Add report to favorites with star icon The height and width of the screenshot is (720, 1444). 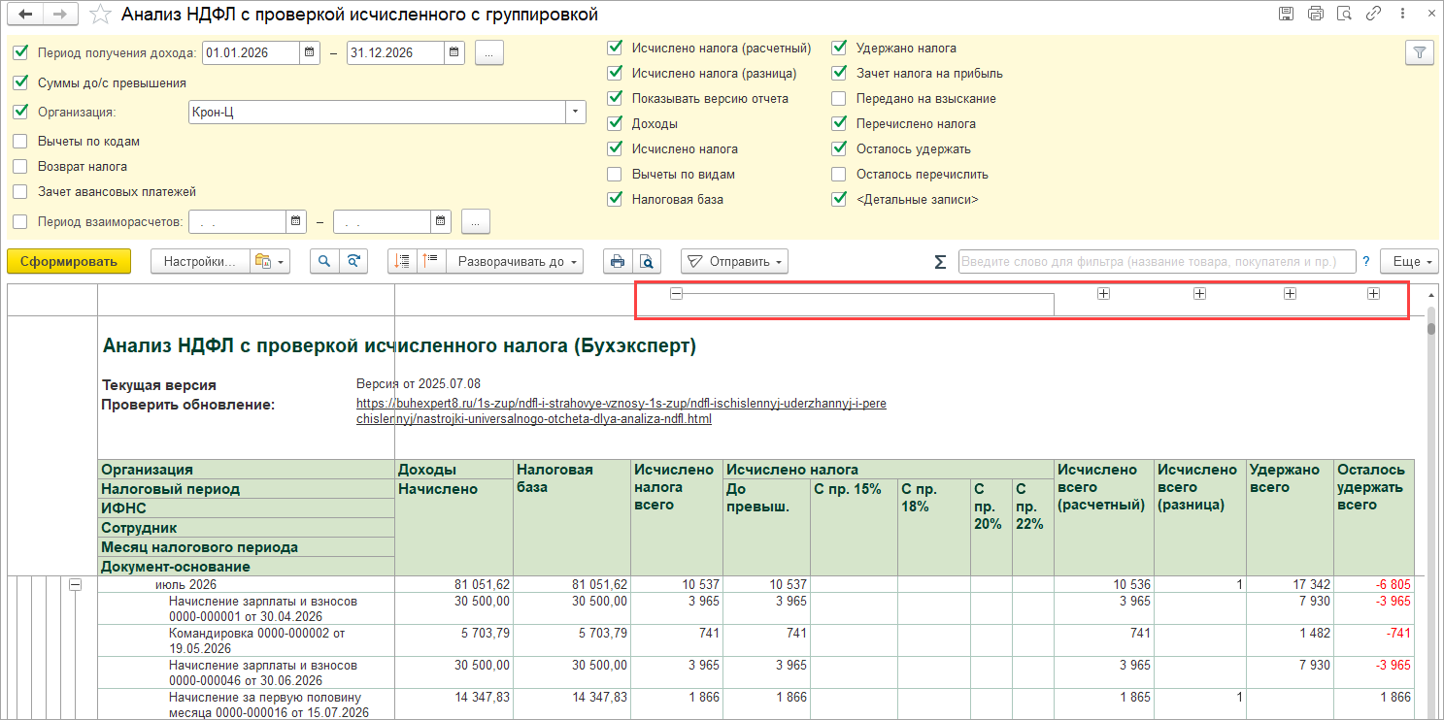(x=98, y=15)
